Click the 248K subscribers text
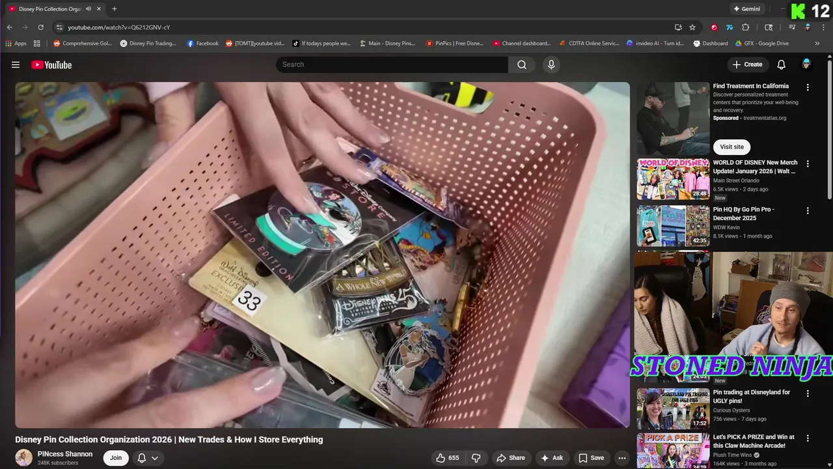The image size is (833, 469). click(58, 463)
